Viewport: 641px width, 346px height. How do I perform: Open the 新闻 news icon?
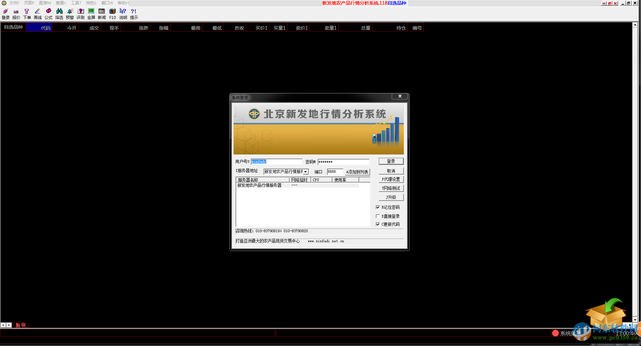pyautogui.click(x=102, y=14)
